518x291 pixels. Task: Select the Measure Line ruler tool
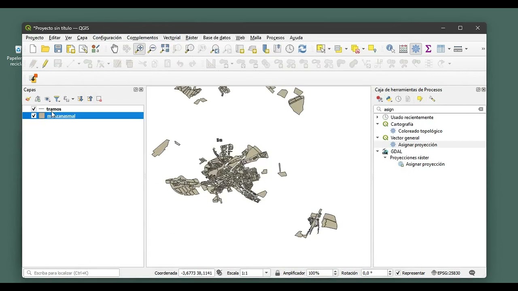click(458, 49)
